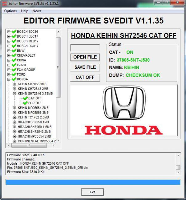Image resolution: width=186 pixels, height=200 pixels.
Task: Click the green checkmark beside EGR OFF
Action: 25,103
